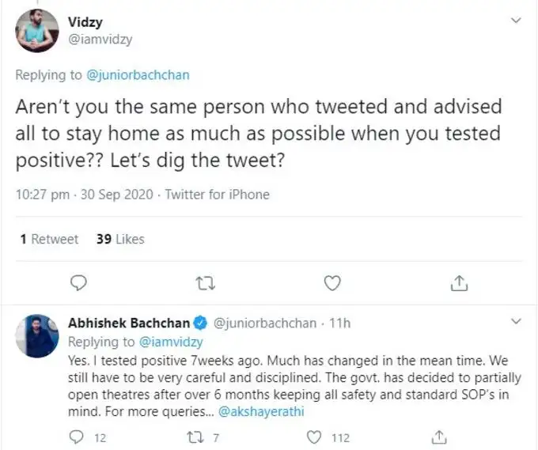538x450 pixels.
Task: Open the @iamvidzy mention in reply
Action: (x=172, y=342)
